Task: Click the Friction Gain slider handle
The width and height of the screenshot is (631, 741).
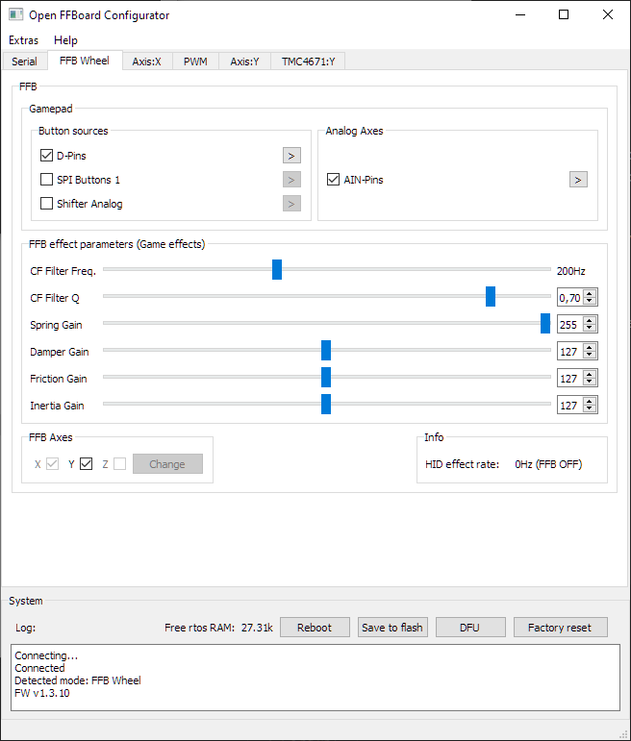Action: coord(326,377)
